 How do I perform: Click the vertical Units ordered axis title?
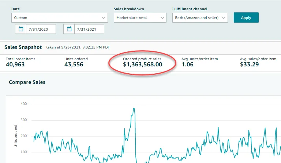(16, 136)
